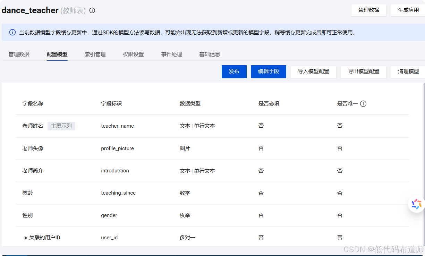Switch to the 管理数据 tab
425x256 pixels.
(19, 54)
